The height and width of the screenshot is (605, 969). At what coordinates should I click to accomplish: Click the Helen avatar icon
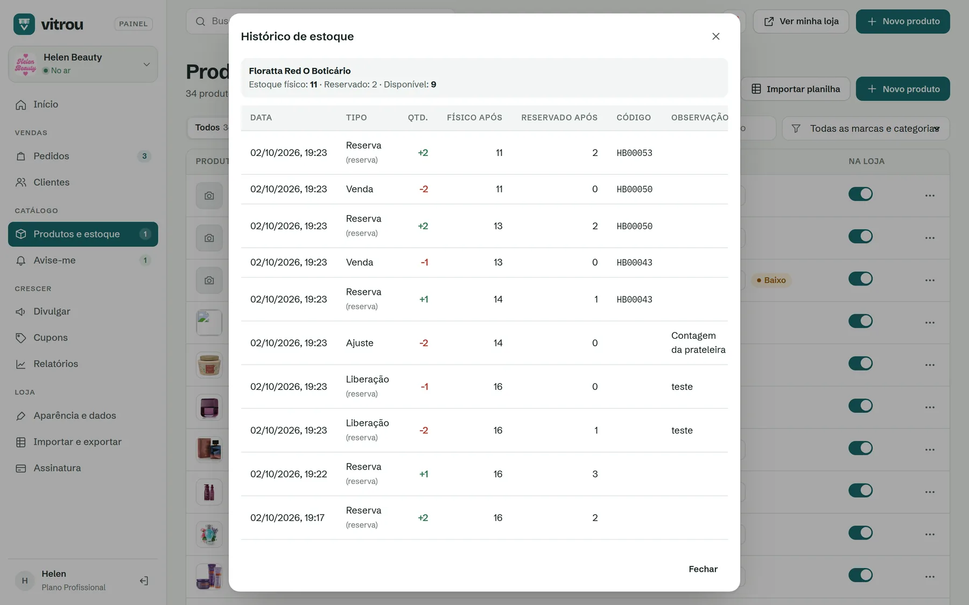pos(25,580)
